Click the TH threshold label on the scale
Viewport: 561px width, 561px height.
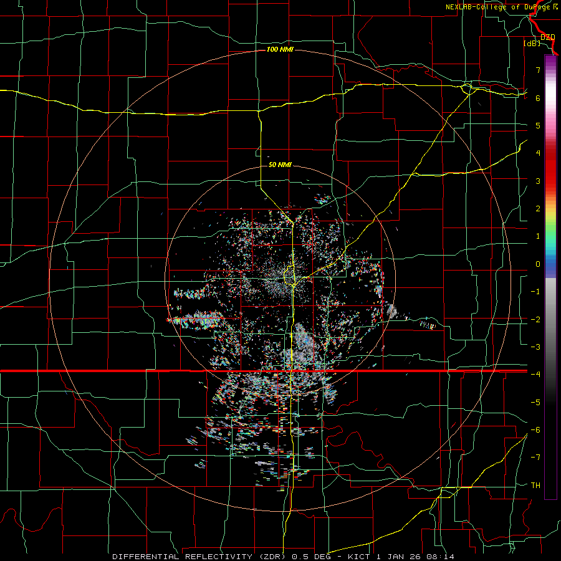click(535, 486)
